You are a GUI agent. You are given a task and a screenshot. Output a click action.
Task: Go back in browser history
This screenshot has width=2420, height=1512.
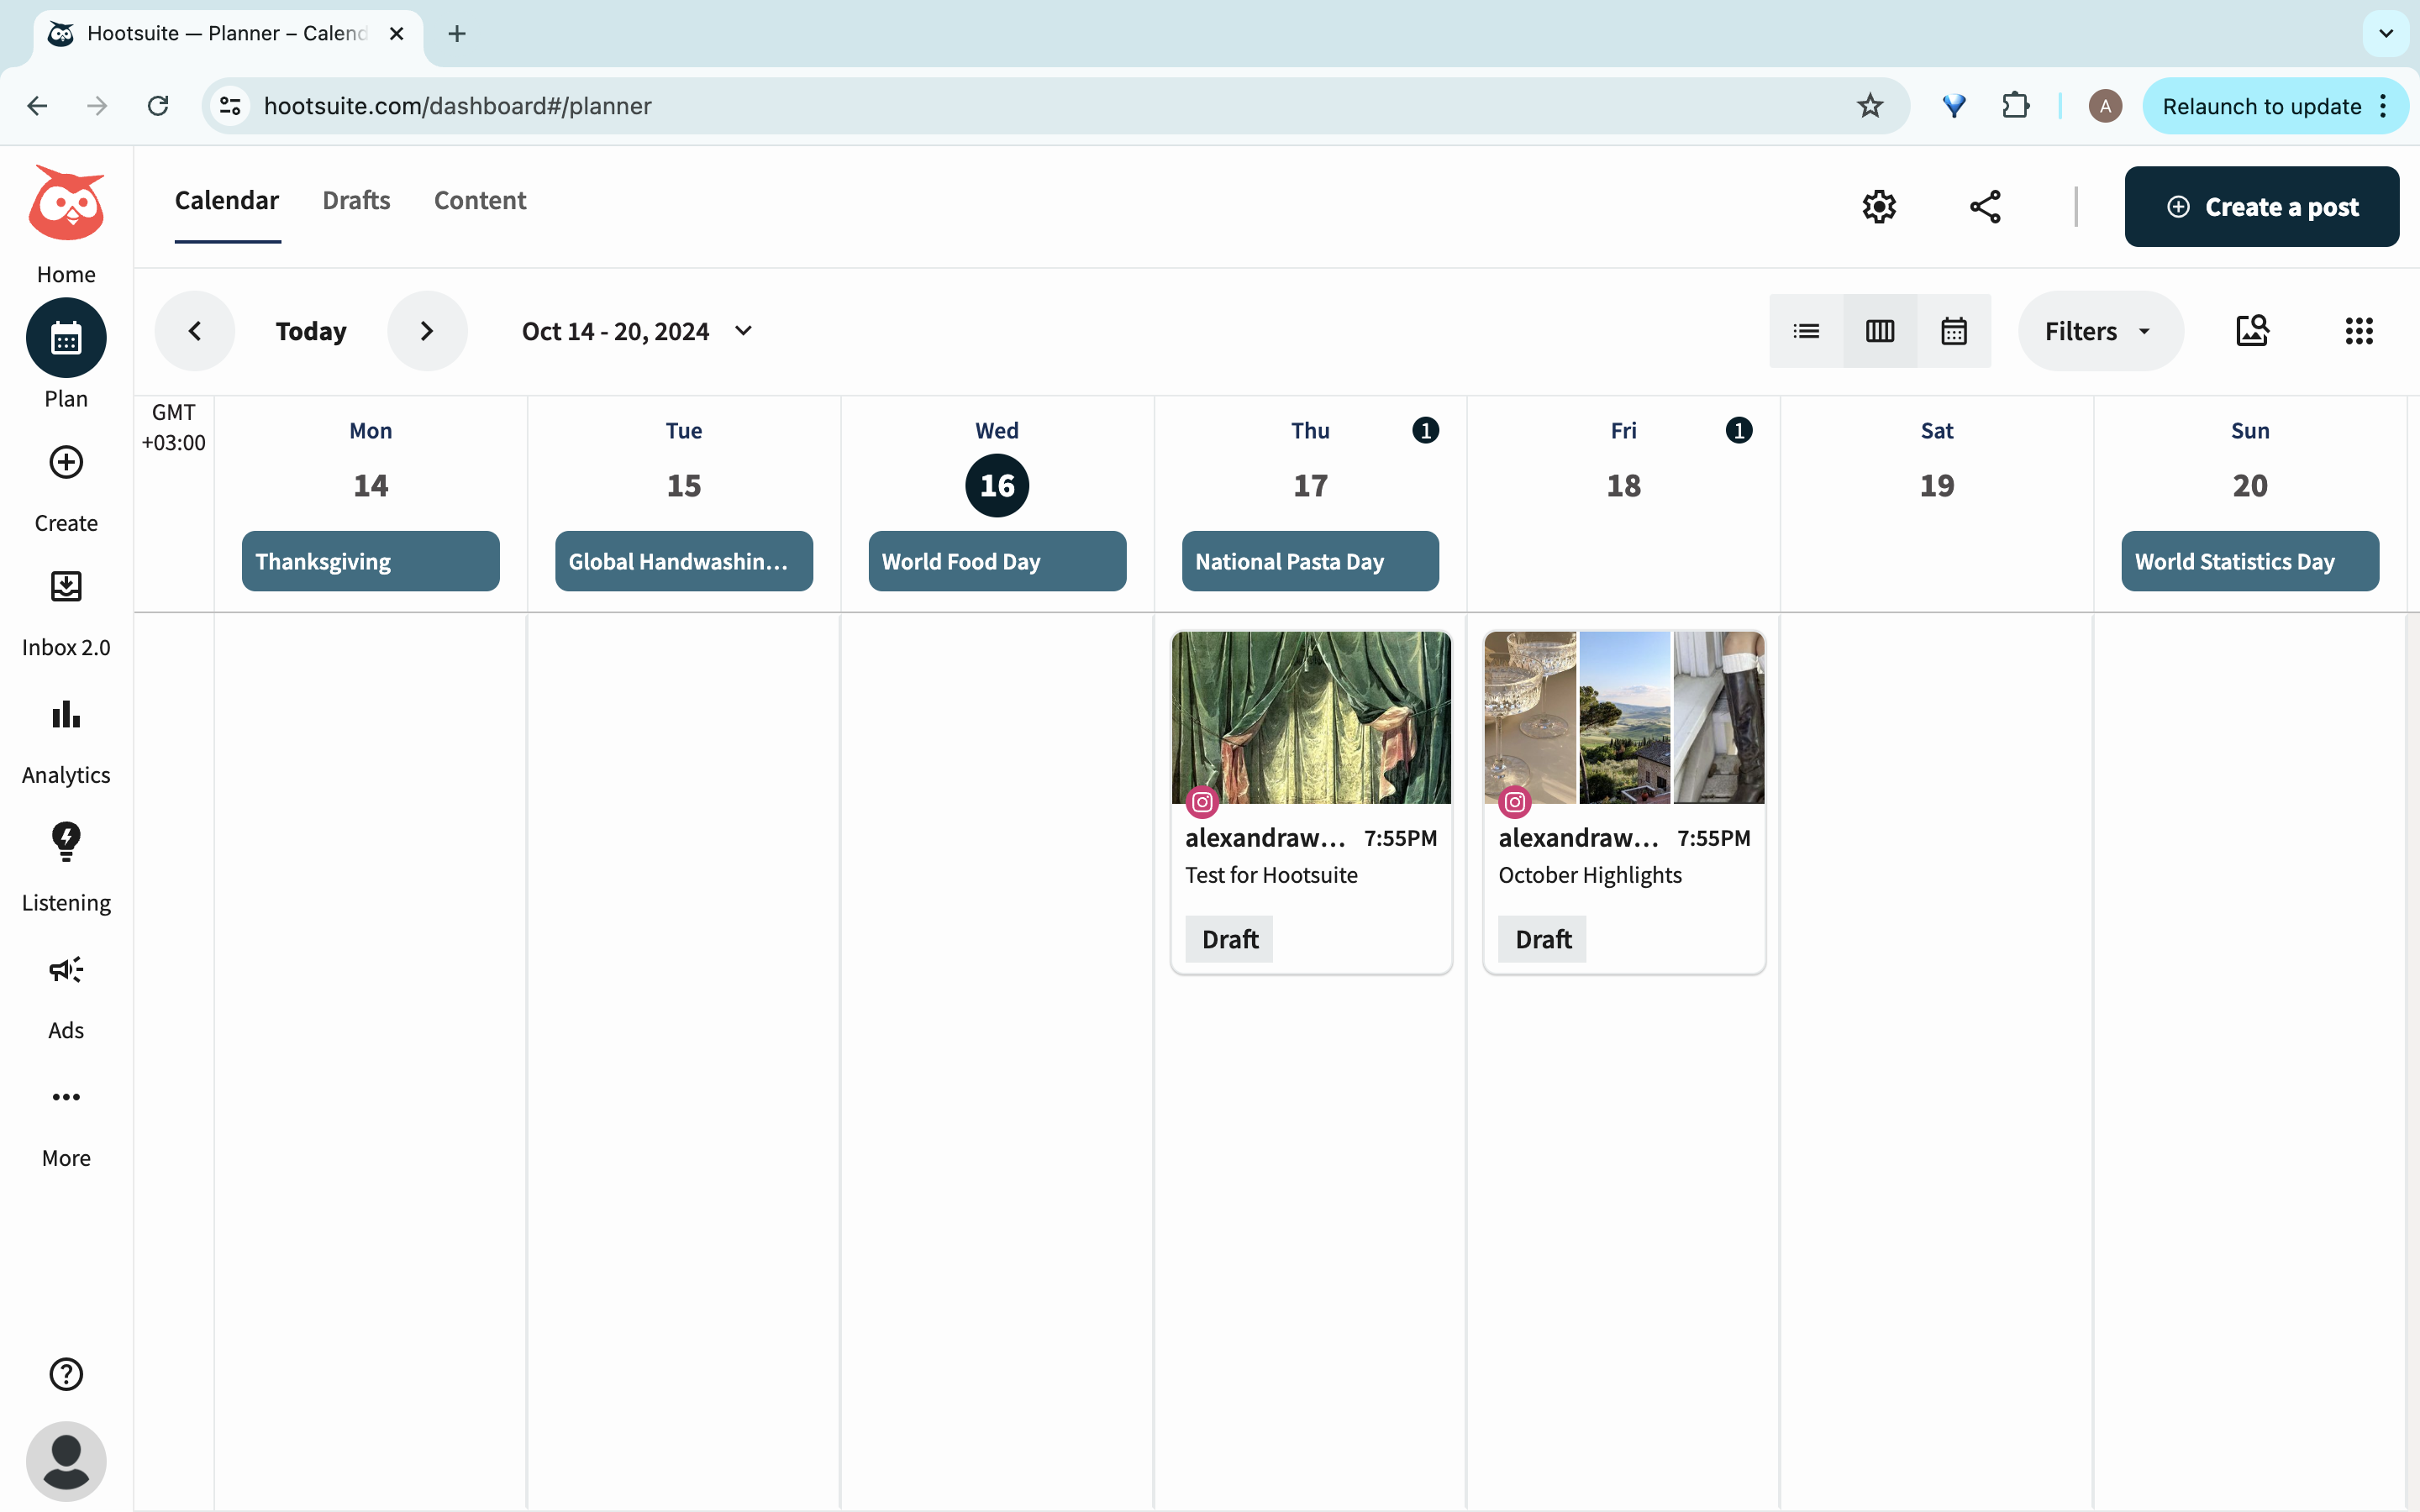coord(37,106)
